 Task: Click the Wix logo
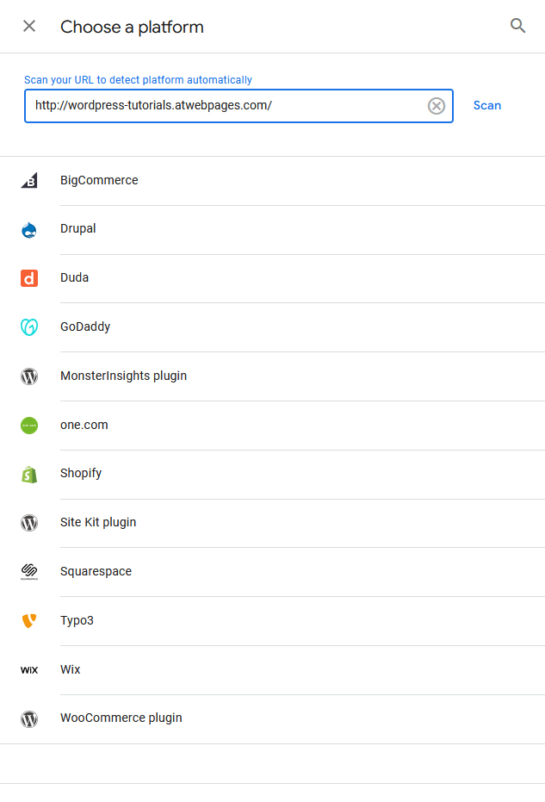tap(29, 669)
